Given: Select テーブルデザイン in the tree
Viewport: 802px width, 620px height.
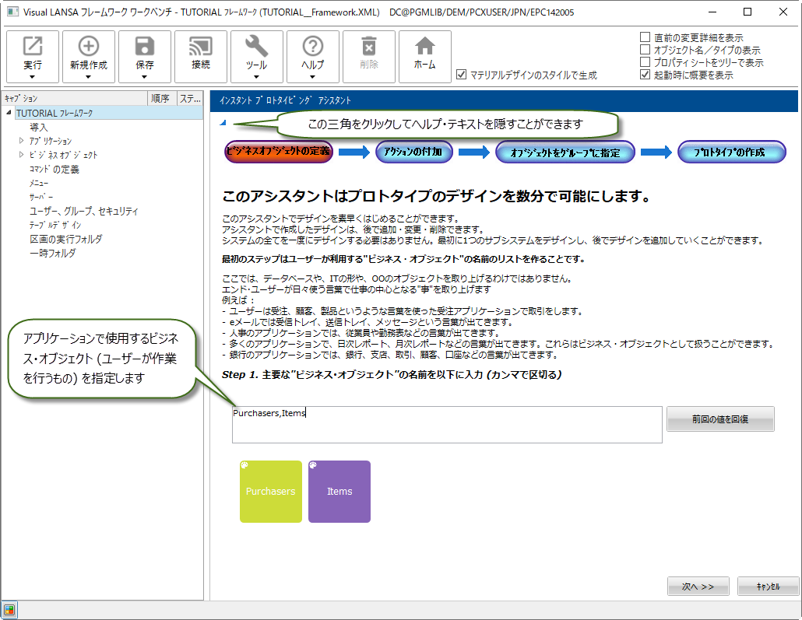Looking at the screenshot, I should [x=55, y=225].
